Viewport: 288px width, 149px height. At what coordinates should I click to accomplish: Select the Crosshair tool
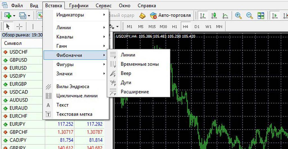point(19,26)
